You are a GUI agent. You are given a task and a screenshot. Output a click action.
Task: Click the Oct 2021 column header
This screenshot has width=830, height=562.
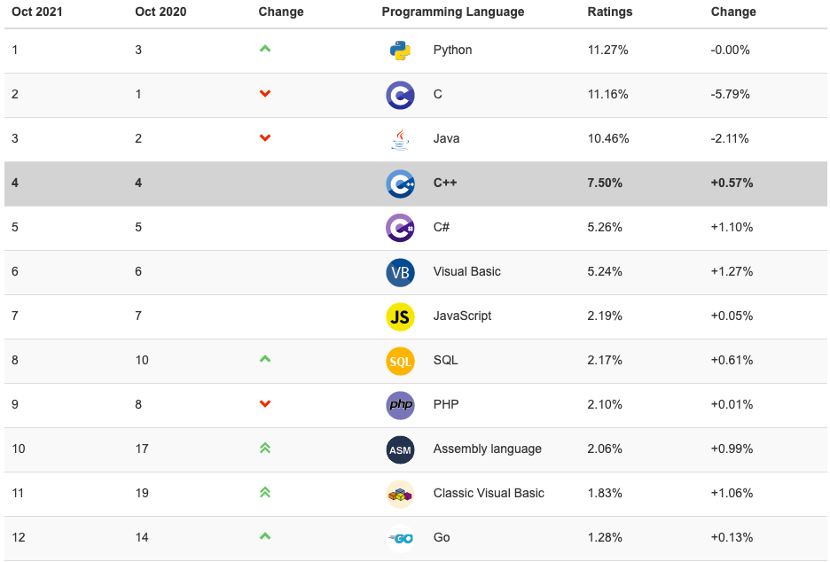(x=37, y=12)
